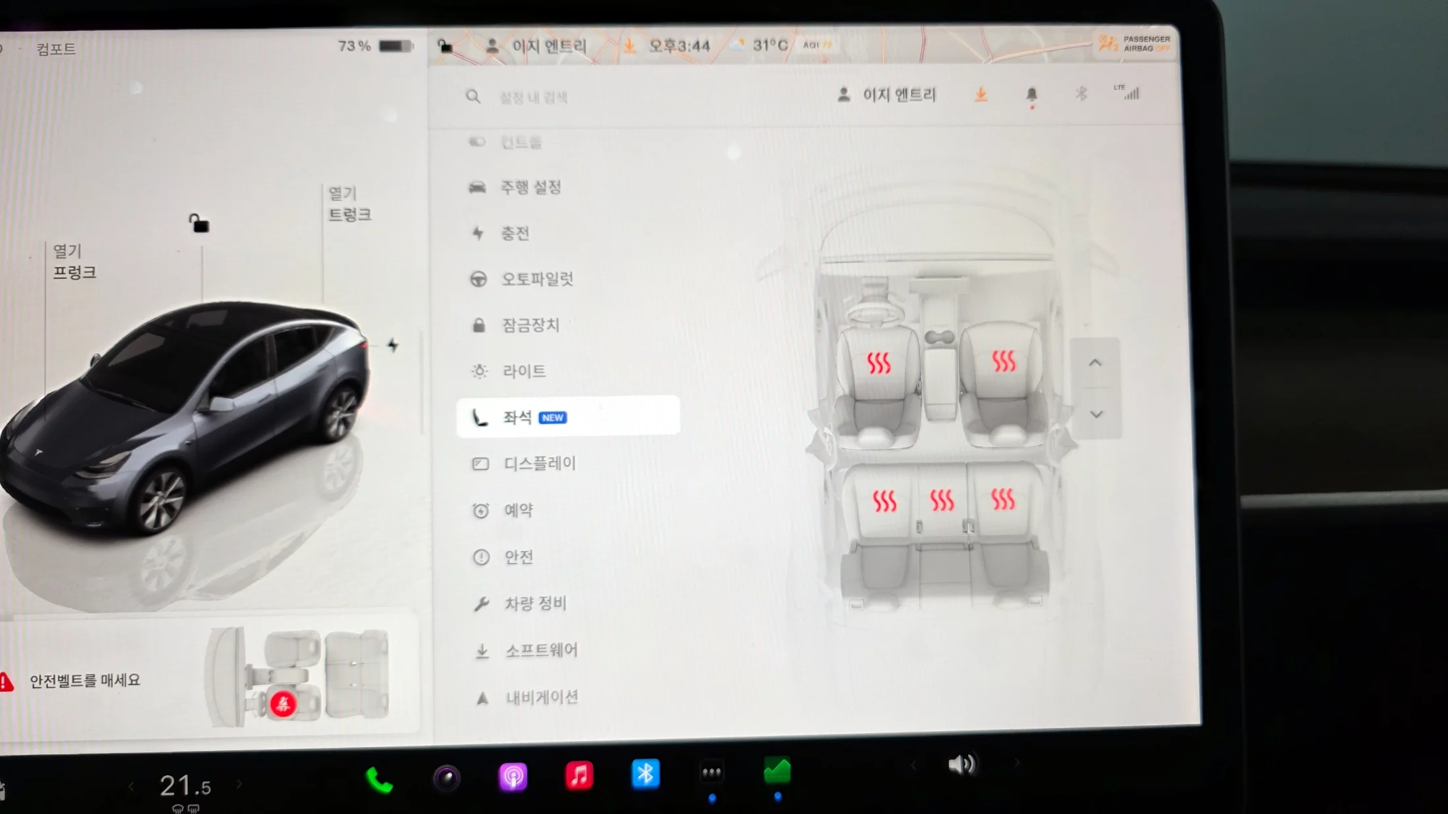Open the three-dot app launcher
1448x814 pixels.
coord(711,773)
